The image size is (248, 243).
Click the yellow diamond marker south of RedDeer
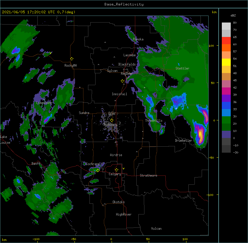[x=122, y=81]
